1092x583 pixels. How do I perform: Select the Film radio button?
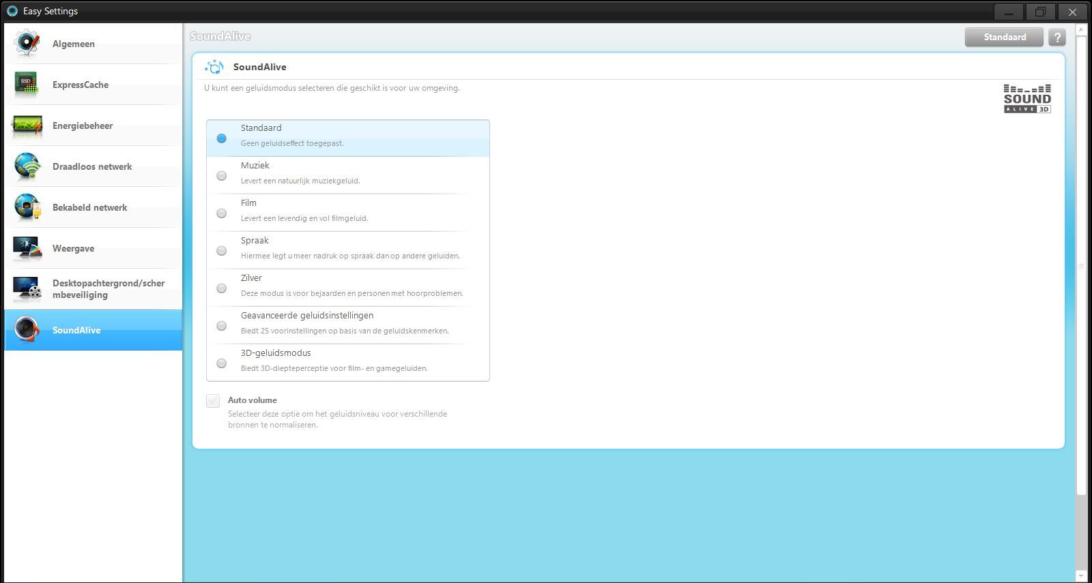pyautogui.click(x=222, y=213)
